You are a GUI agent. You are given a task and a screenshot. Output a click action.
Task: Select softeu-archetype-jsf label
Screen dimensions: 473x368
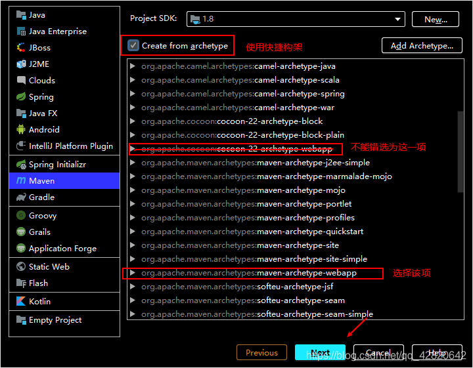coord(237,287)
